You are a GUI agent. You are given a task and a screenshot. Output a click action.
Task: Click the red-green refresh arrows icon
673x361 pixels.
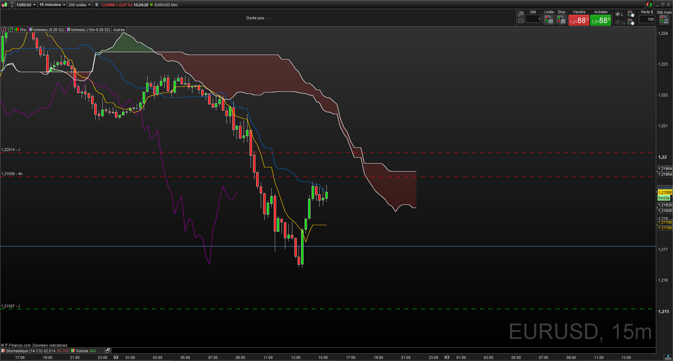(x=649, y=5)
